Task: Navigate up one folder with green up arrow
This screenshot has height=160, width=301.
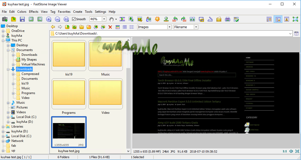Action: coord(67,27)
